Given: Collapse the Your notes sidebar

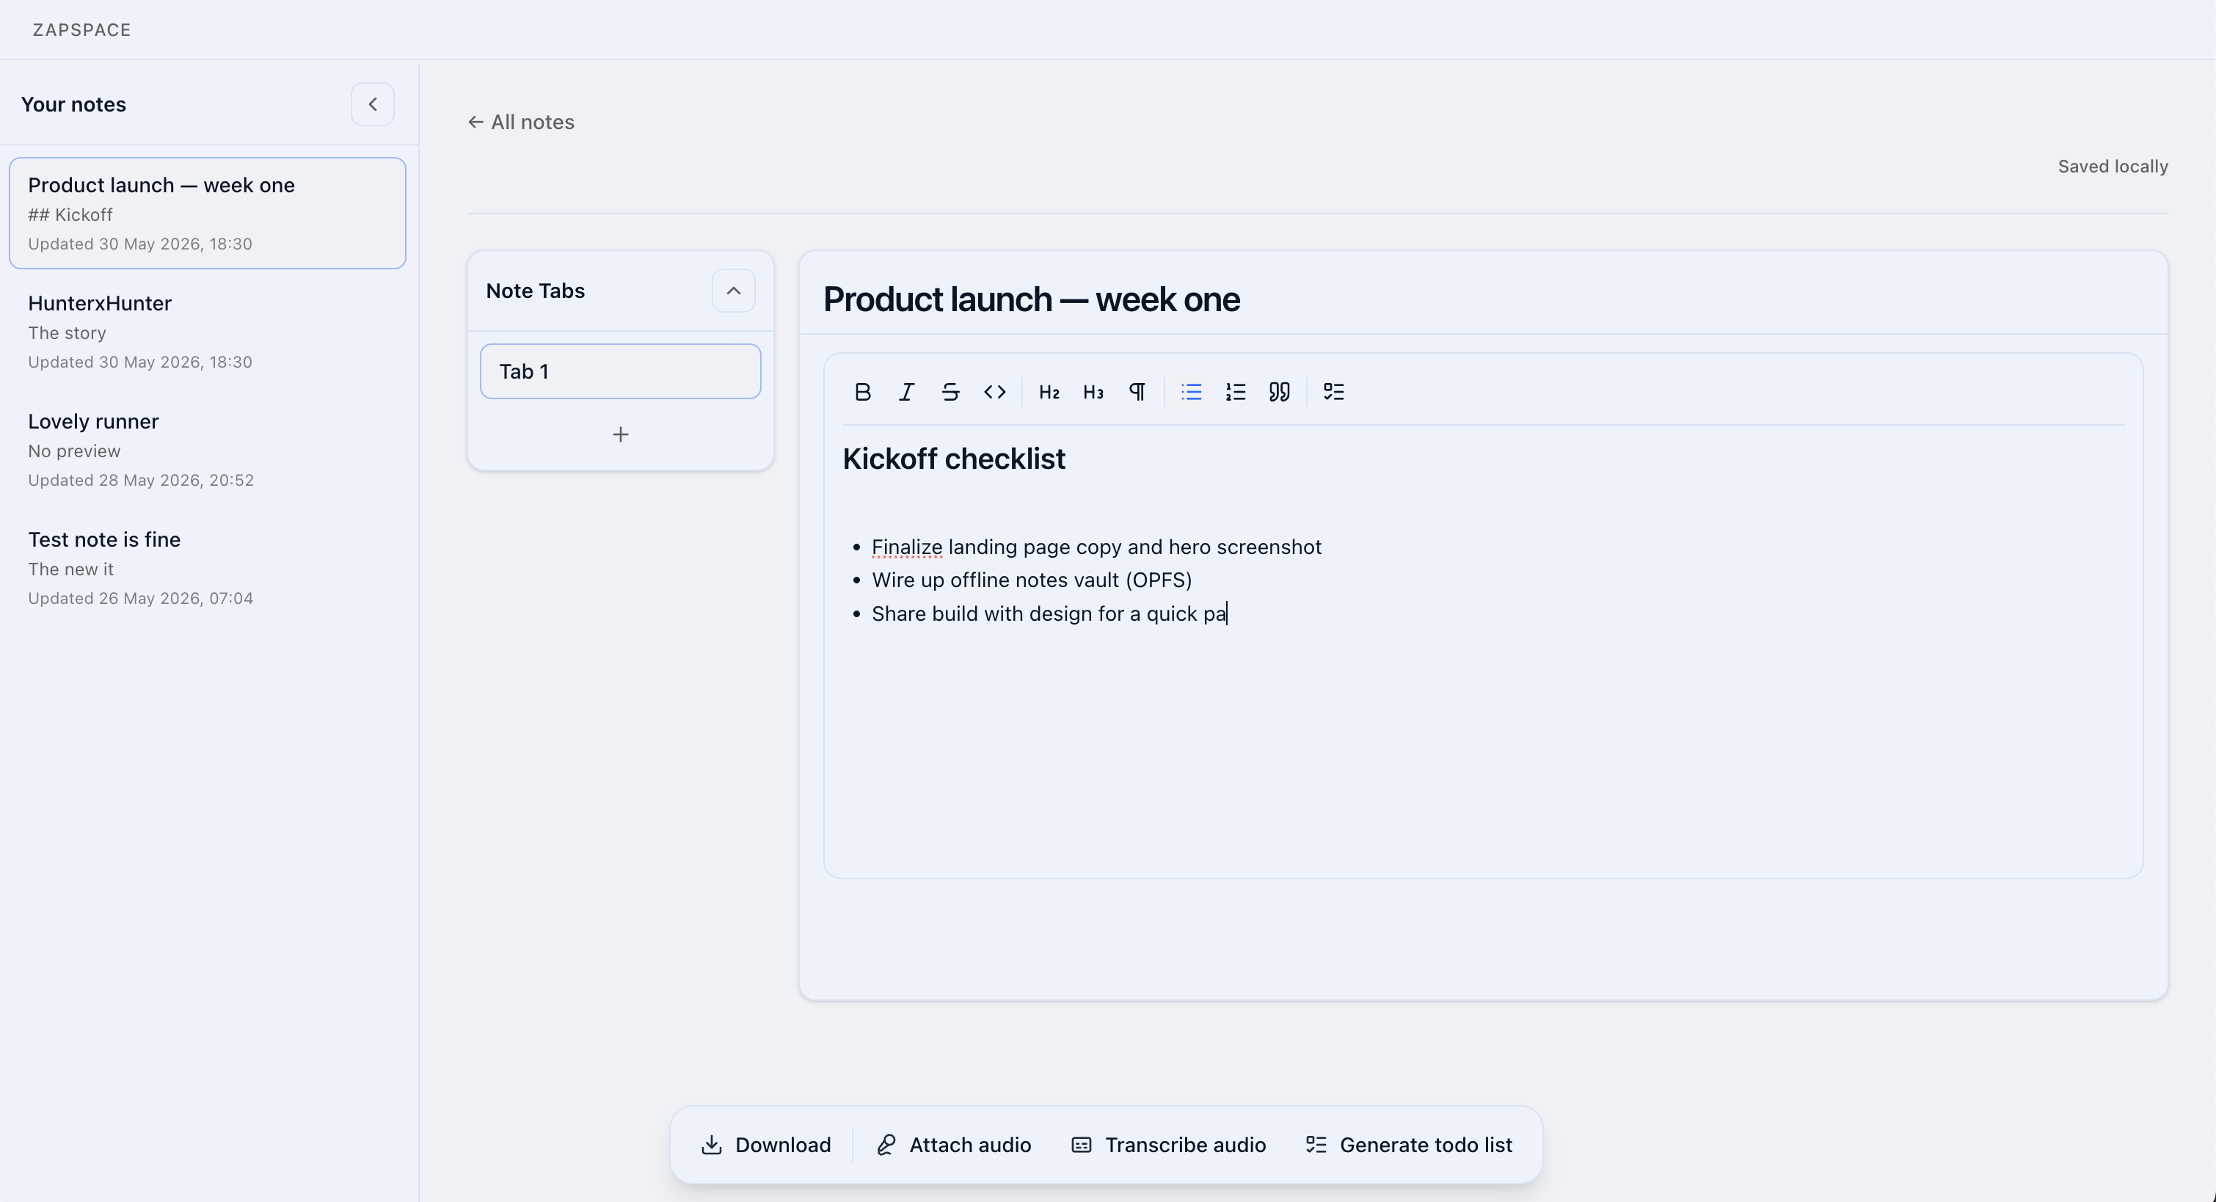Looking at the screenshot, I should [373, 104].
